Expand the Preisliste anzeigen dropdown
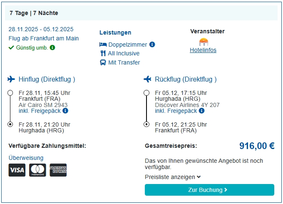 pos(173,177)
